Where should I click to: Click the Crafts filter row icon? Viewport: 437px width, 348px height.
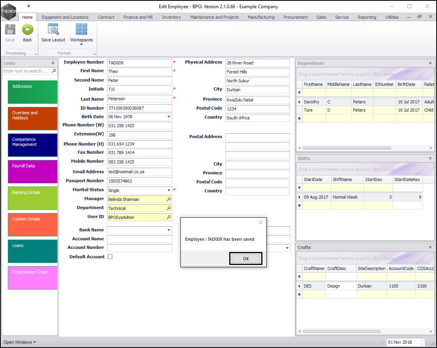pyautogui.click(x=300, y=277)
